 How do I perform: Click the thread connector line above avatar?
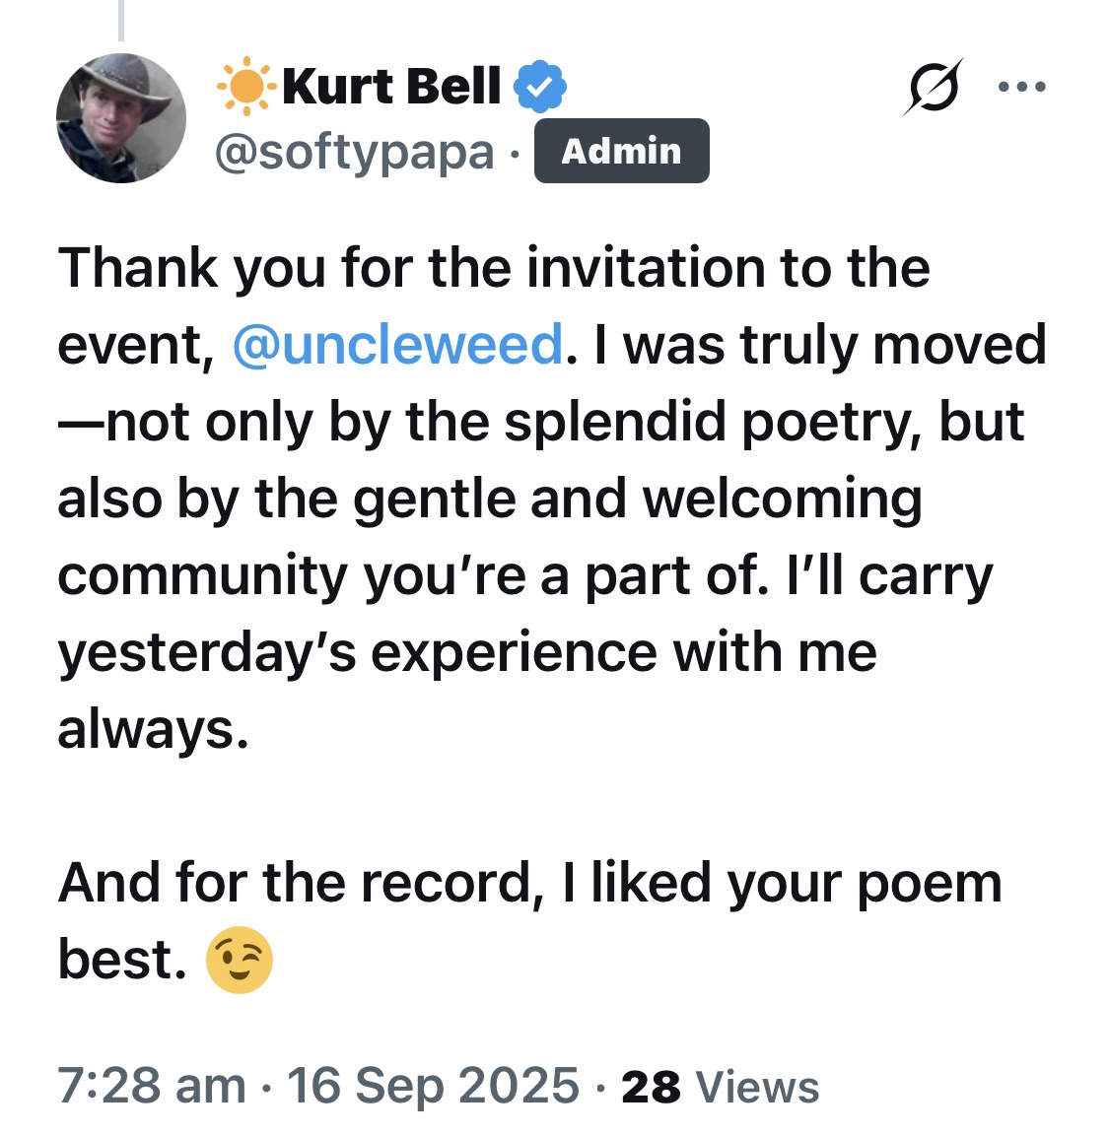(121, 20)
